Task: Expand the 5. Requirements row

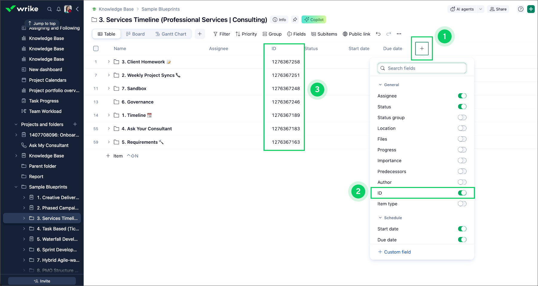Action: tap(109, 142)
